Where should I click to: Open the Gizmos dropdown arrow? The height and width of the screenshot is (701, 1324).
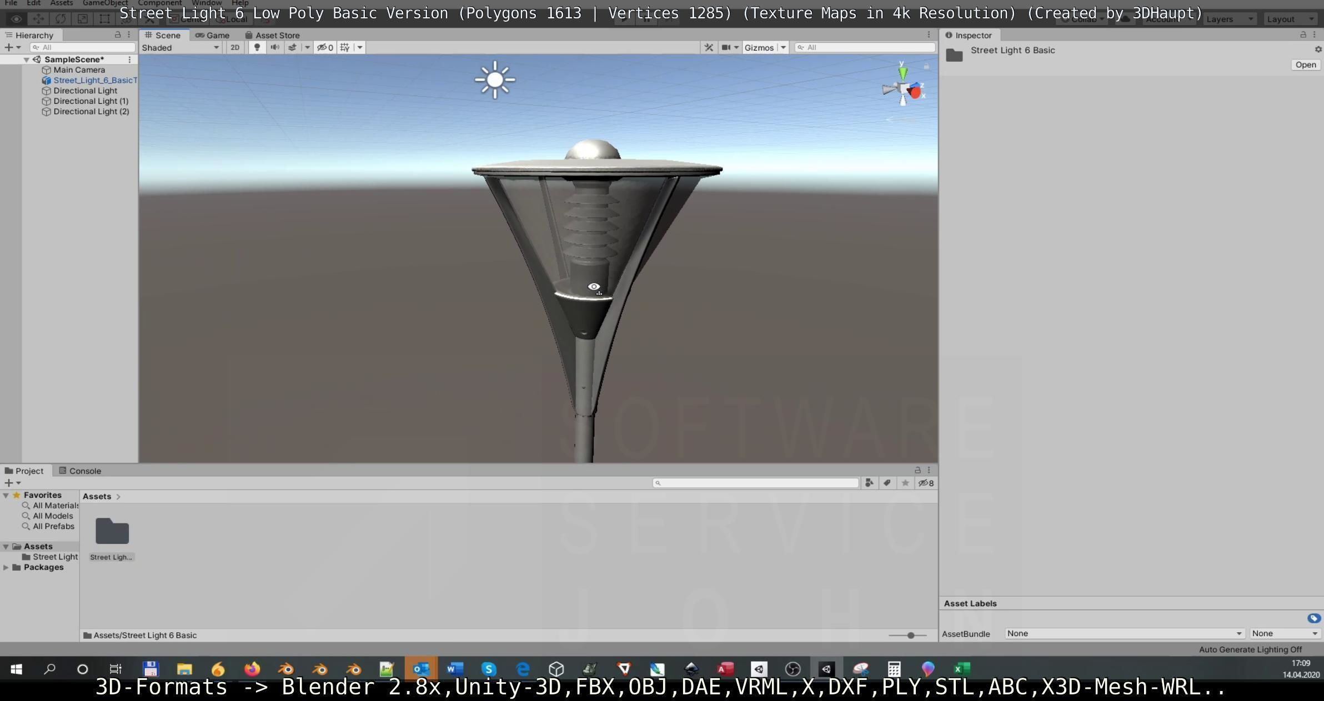tap(783, 48)
